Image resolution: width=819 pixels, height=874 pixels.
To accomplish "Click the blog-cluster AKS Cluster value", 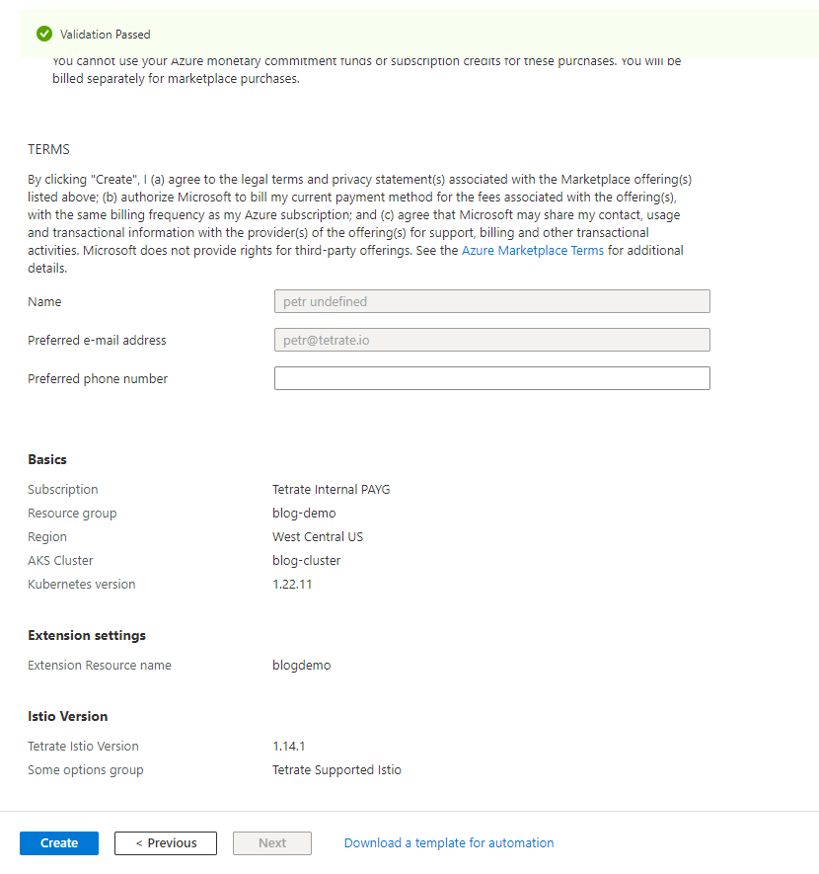I will [x=306, y=561].
